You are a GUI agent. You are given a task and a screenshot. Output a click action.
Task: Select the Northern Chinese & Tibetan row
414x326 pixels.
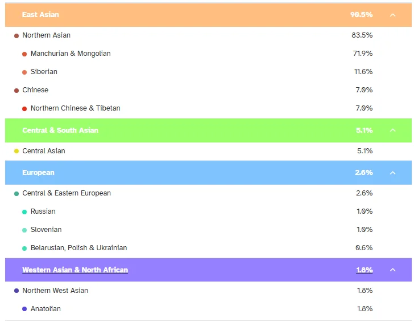(208, 108)
